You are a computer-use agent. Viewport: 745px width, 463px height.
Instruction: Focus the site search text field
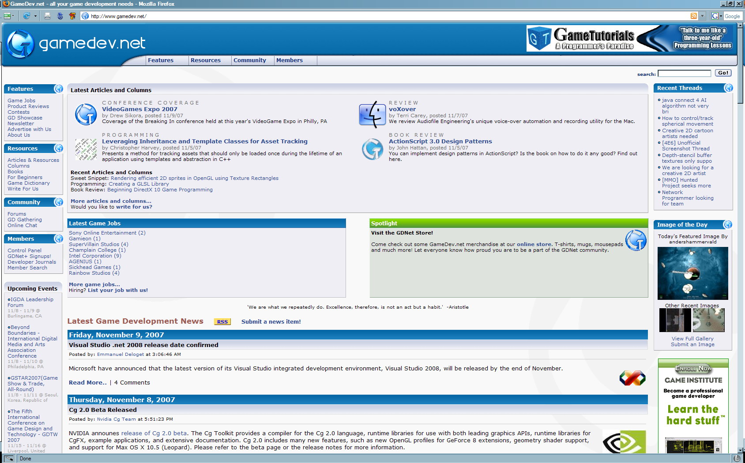(x=684, y=73)
